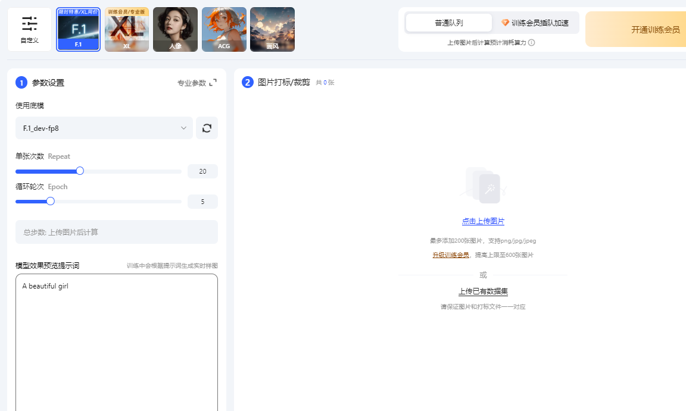
Task: Open the F.1_dev-fp8 base model dropdown
Action: pos(104,128)
